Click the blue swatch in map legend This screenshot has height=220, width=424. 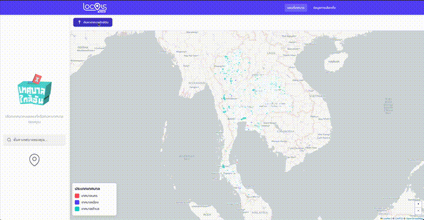[77, 202]
